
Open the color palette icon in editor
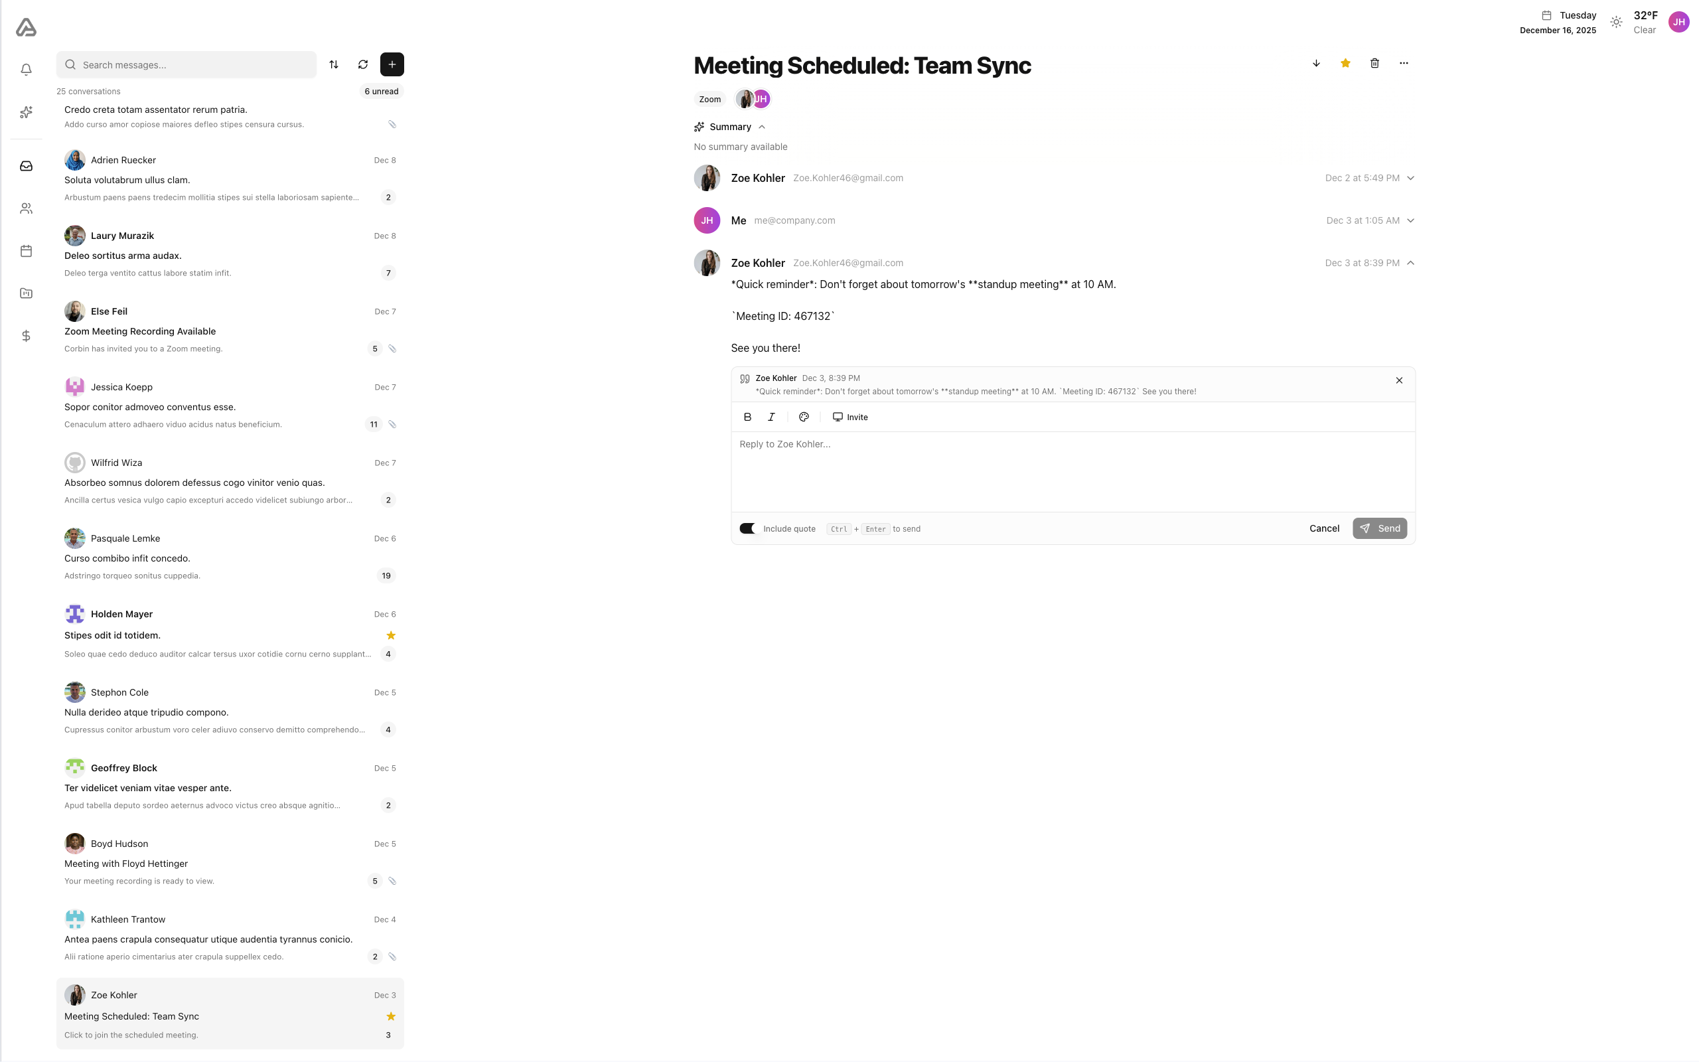click(804, 417)
